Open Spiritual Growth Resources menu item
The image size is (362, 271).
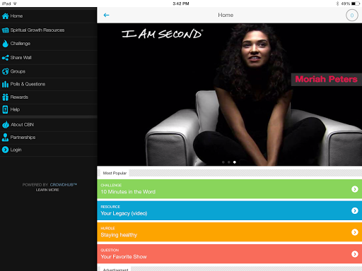coord(48,30)
